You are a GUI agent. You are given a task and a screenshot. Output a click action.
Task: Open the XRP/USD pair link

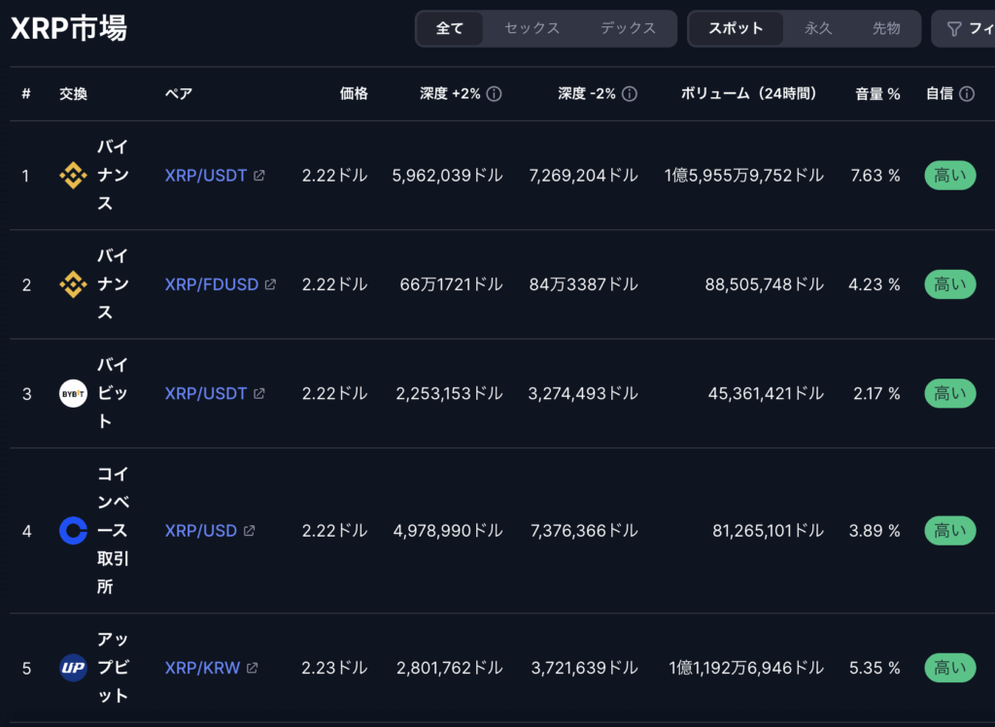[200, 531]
